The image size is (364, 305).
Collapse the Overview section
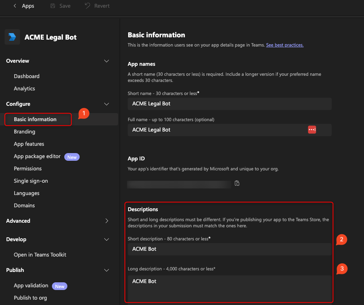coord(107,61)
